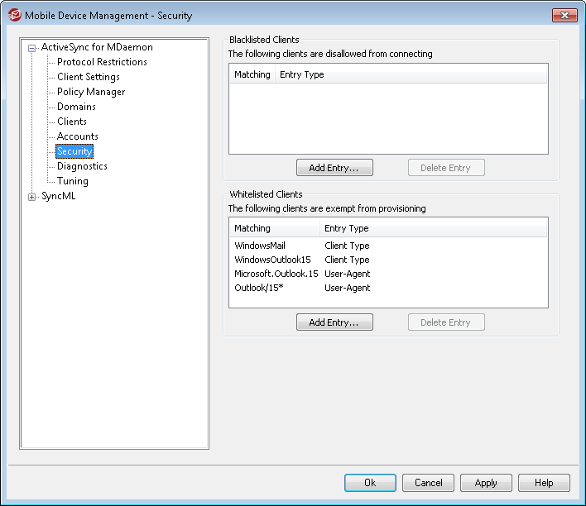Click the MDaemon app icon in title bar
The height and width of the screenshot is (506, 586).
(x=15, y=16)
